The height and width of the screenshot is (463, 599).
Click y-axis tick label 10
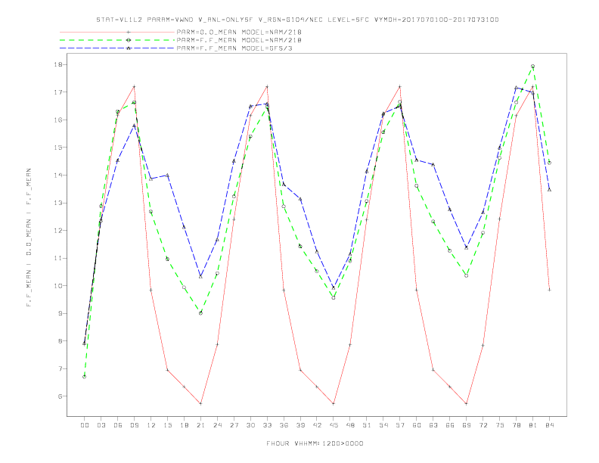(x=58, y=286)
